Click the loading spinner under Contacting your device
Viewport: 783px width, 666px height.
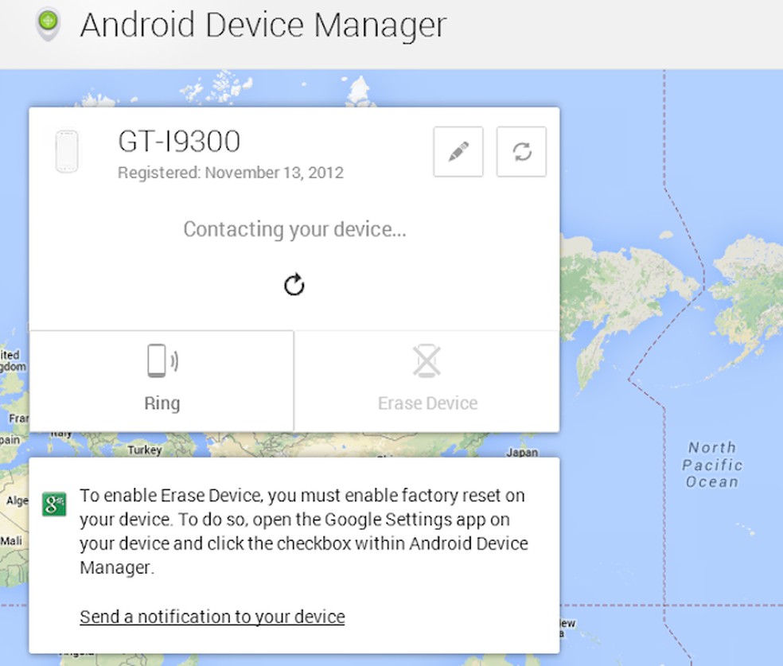click(294, 284)
